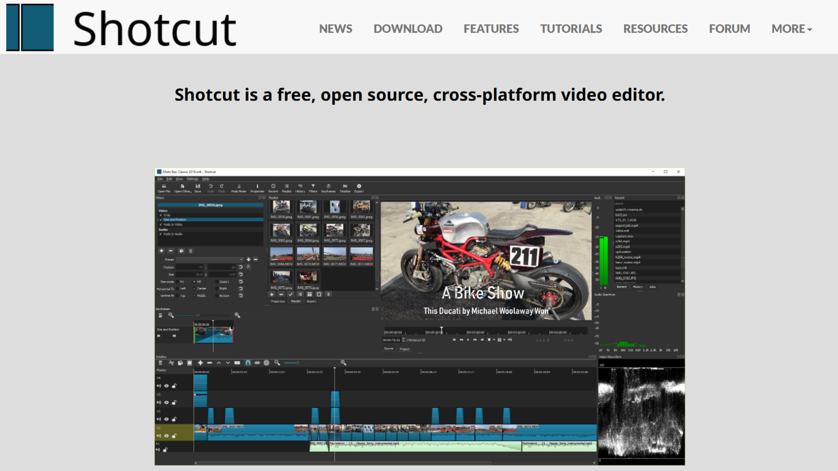Skip to the start in player
The height and width of the screenshot is (471, 838).
click(454, 340)
